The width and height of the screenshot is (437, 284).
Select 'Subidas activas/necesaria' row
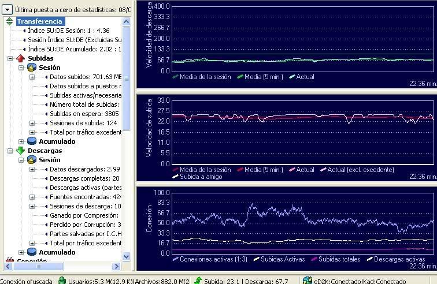point(86,95)
